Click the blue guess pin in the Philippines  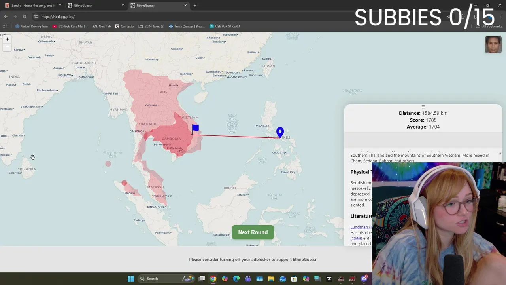coord(280,132)
